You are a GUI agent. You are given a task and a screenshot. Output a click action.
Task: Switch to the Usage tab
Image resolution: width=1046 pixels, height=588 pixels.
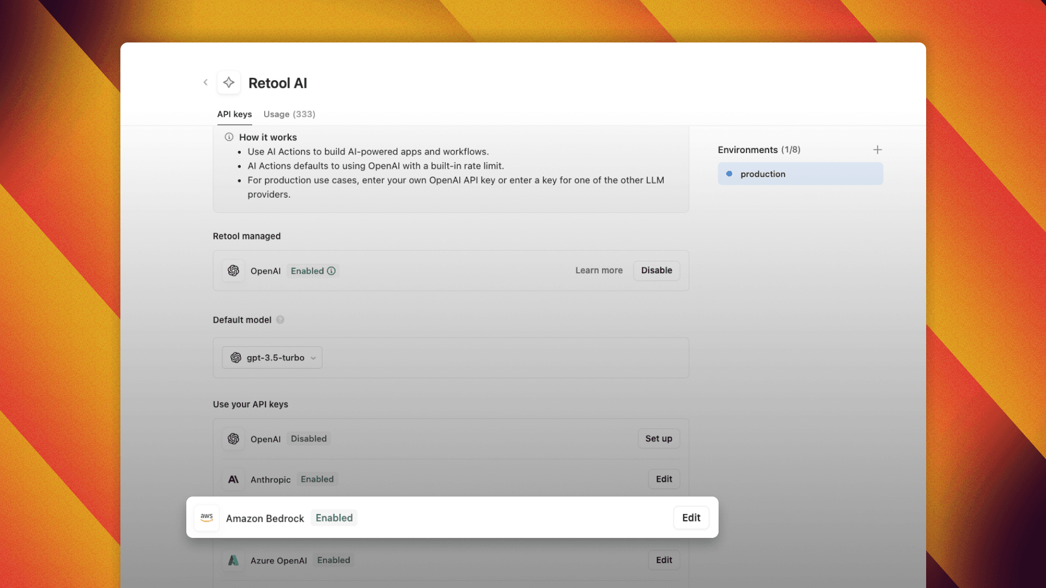(x=289, y=114)
